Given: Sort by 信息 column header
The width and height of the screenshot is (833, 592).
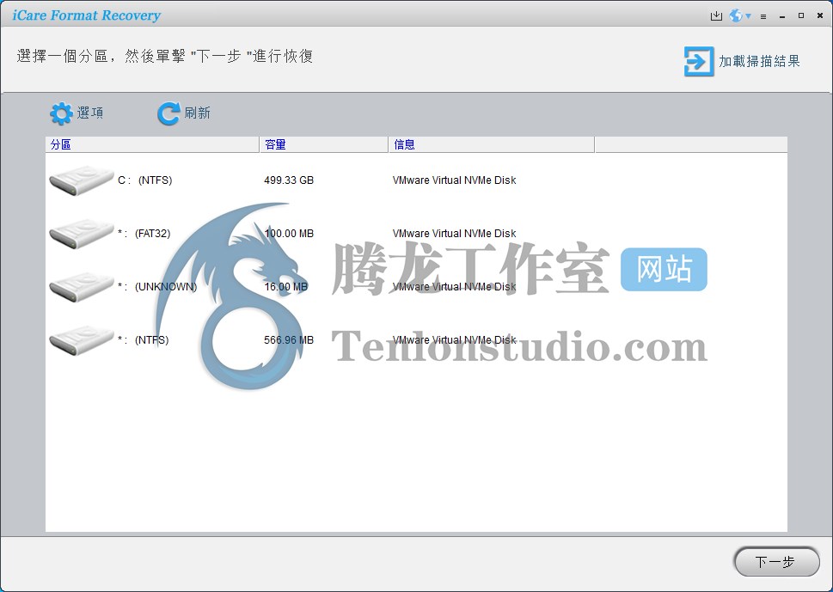Looking at the screenshot, I should point(492,144).
